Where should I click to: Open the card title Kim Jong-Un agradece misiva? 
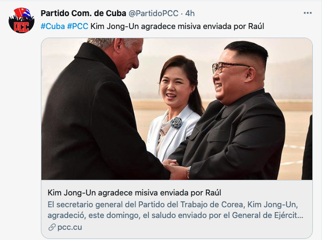(134, 193)
